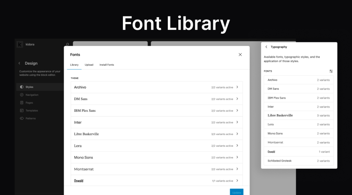Open DM Sans in the Typography panel
352x195 pixels.
(x=299, y=89)
